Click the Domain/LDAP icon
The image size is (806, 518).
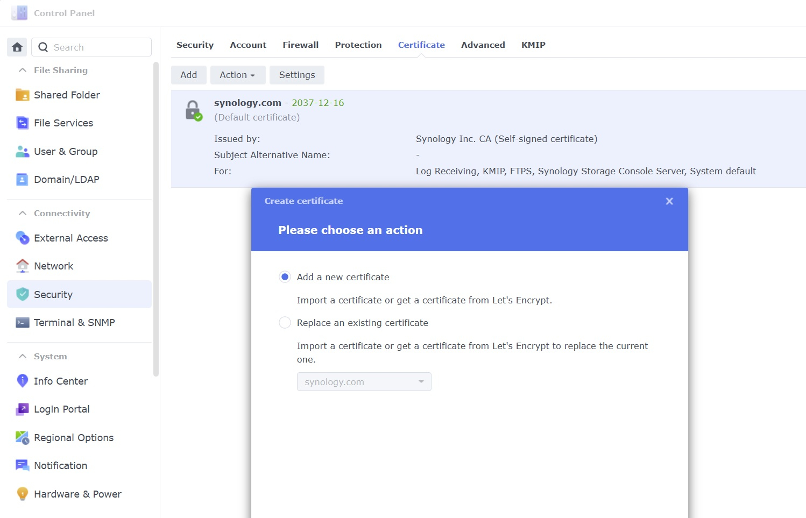23,180
